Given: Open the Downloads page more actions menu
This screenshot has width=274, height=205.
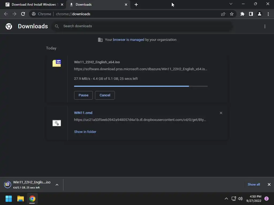Looking at the screenshot, I should (265, 26).
